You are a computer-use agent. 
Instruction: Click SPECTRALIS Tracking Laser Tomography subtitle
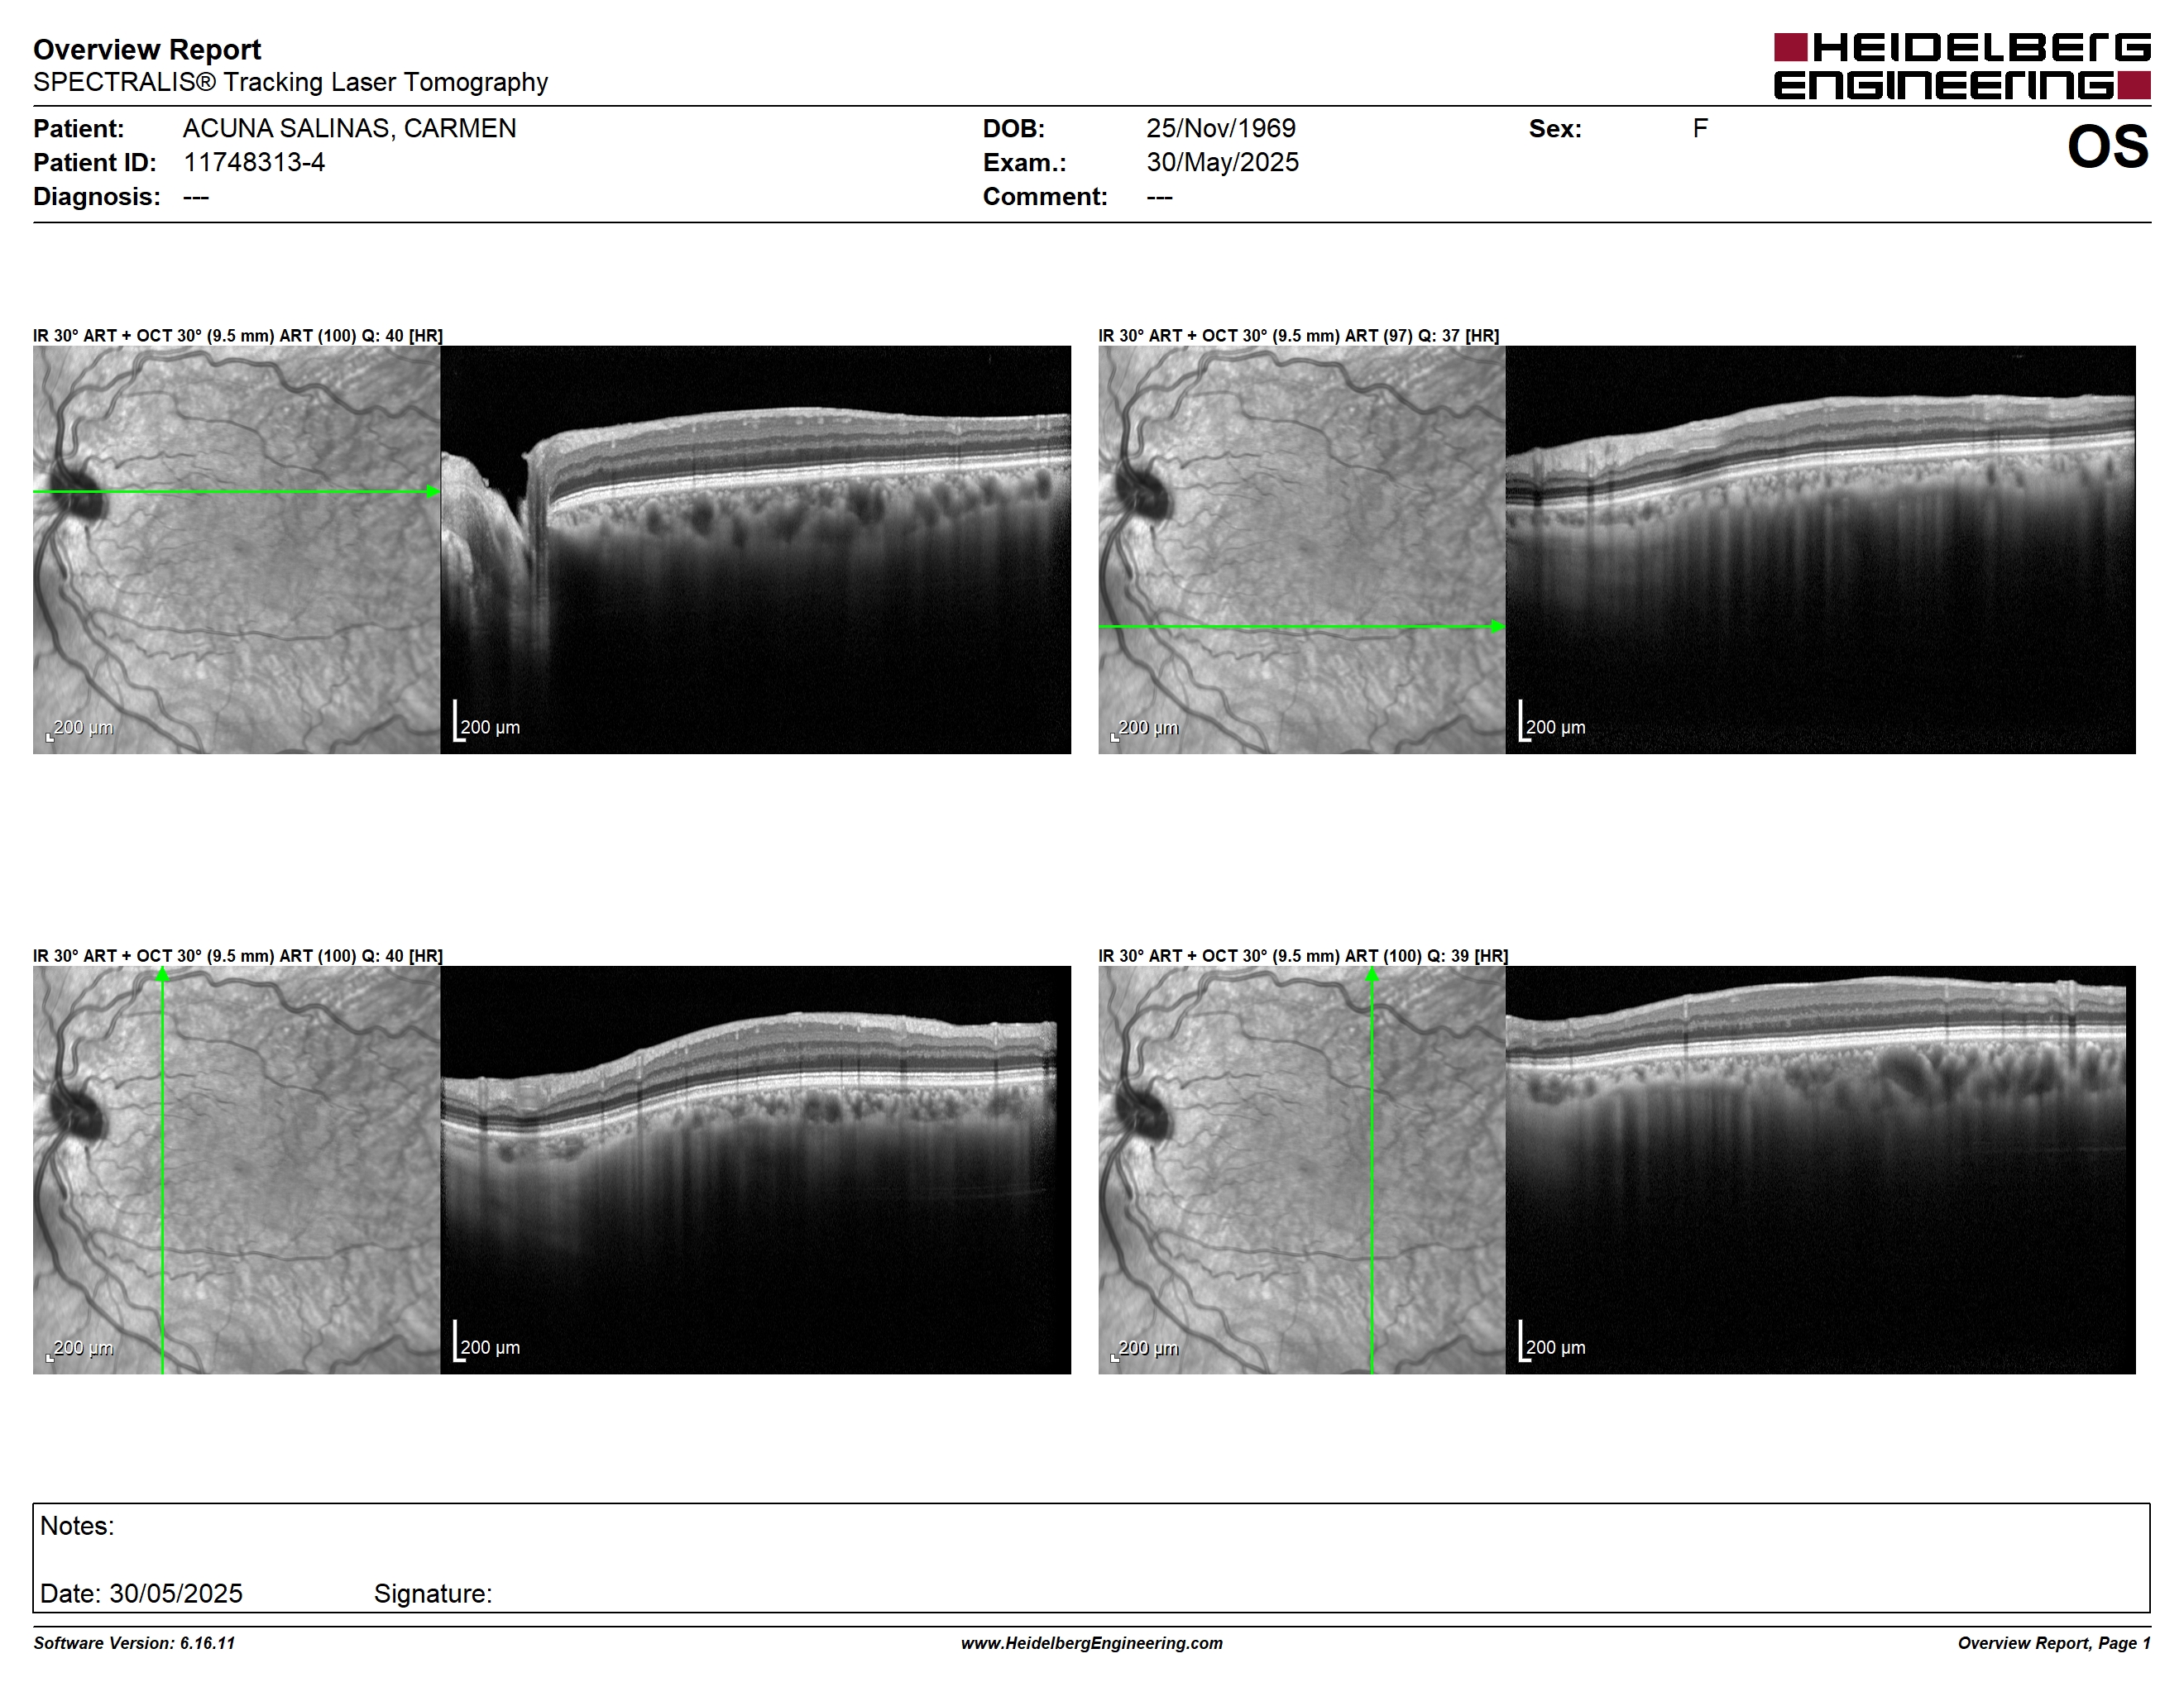click(290, 82)
